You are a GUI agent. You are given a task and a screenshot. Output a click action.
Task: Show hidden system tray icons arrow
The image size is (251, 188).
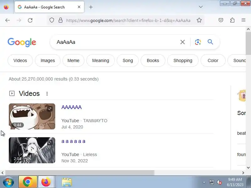pos(204,182)
